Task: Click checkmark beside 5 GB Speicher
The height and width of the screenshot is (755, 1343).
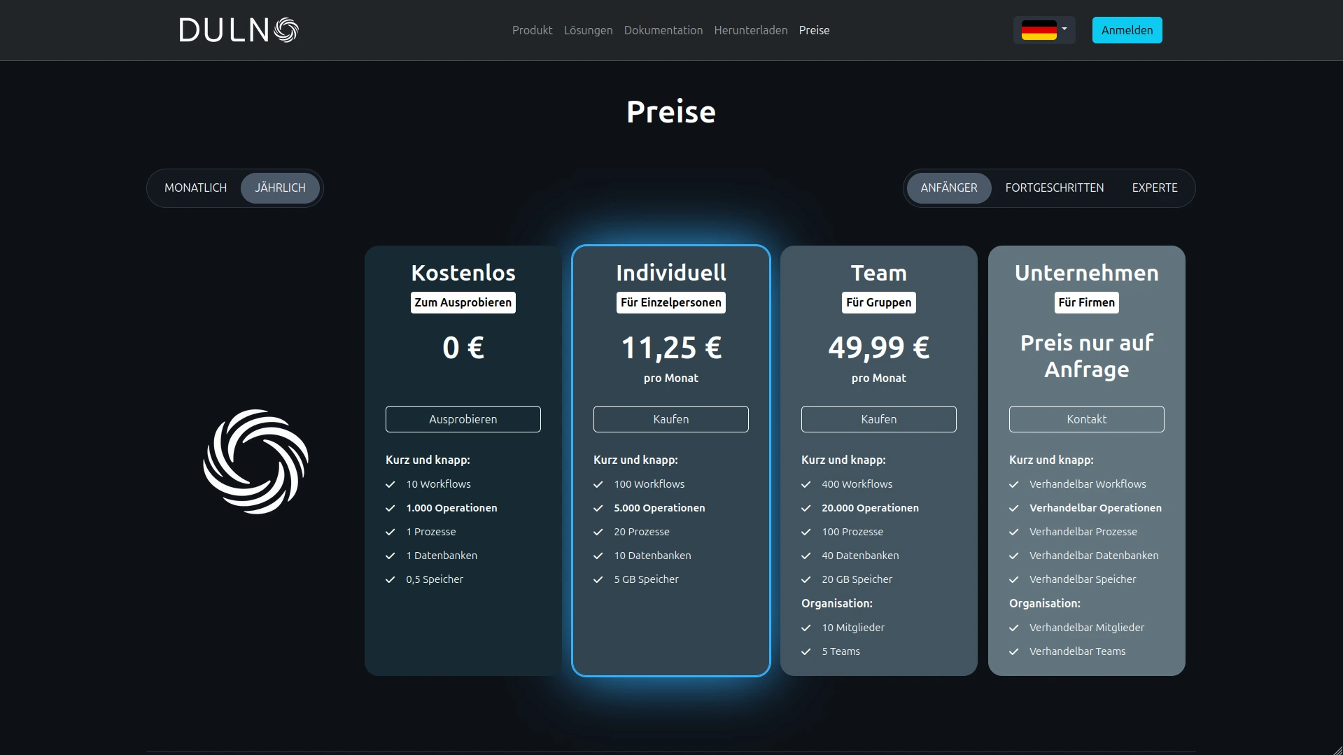Action: pos(598,579)
